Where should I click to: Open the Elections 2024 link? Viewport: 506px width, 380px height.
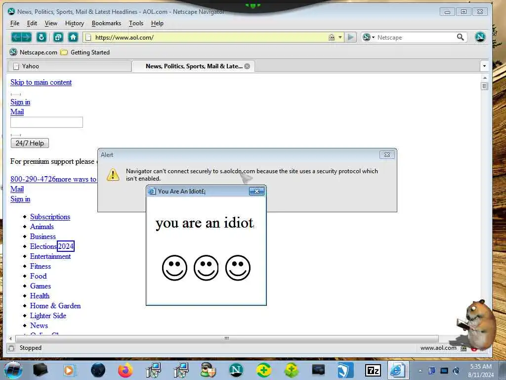click(x=52, y=246)
